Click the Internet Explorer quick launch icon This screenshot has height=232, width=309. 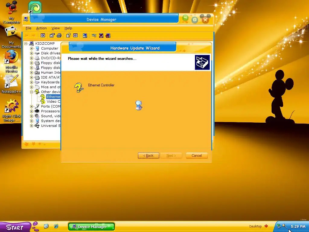click(x=56, y=226)
